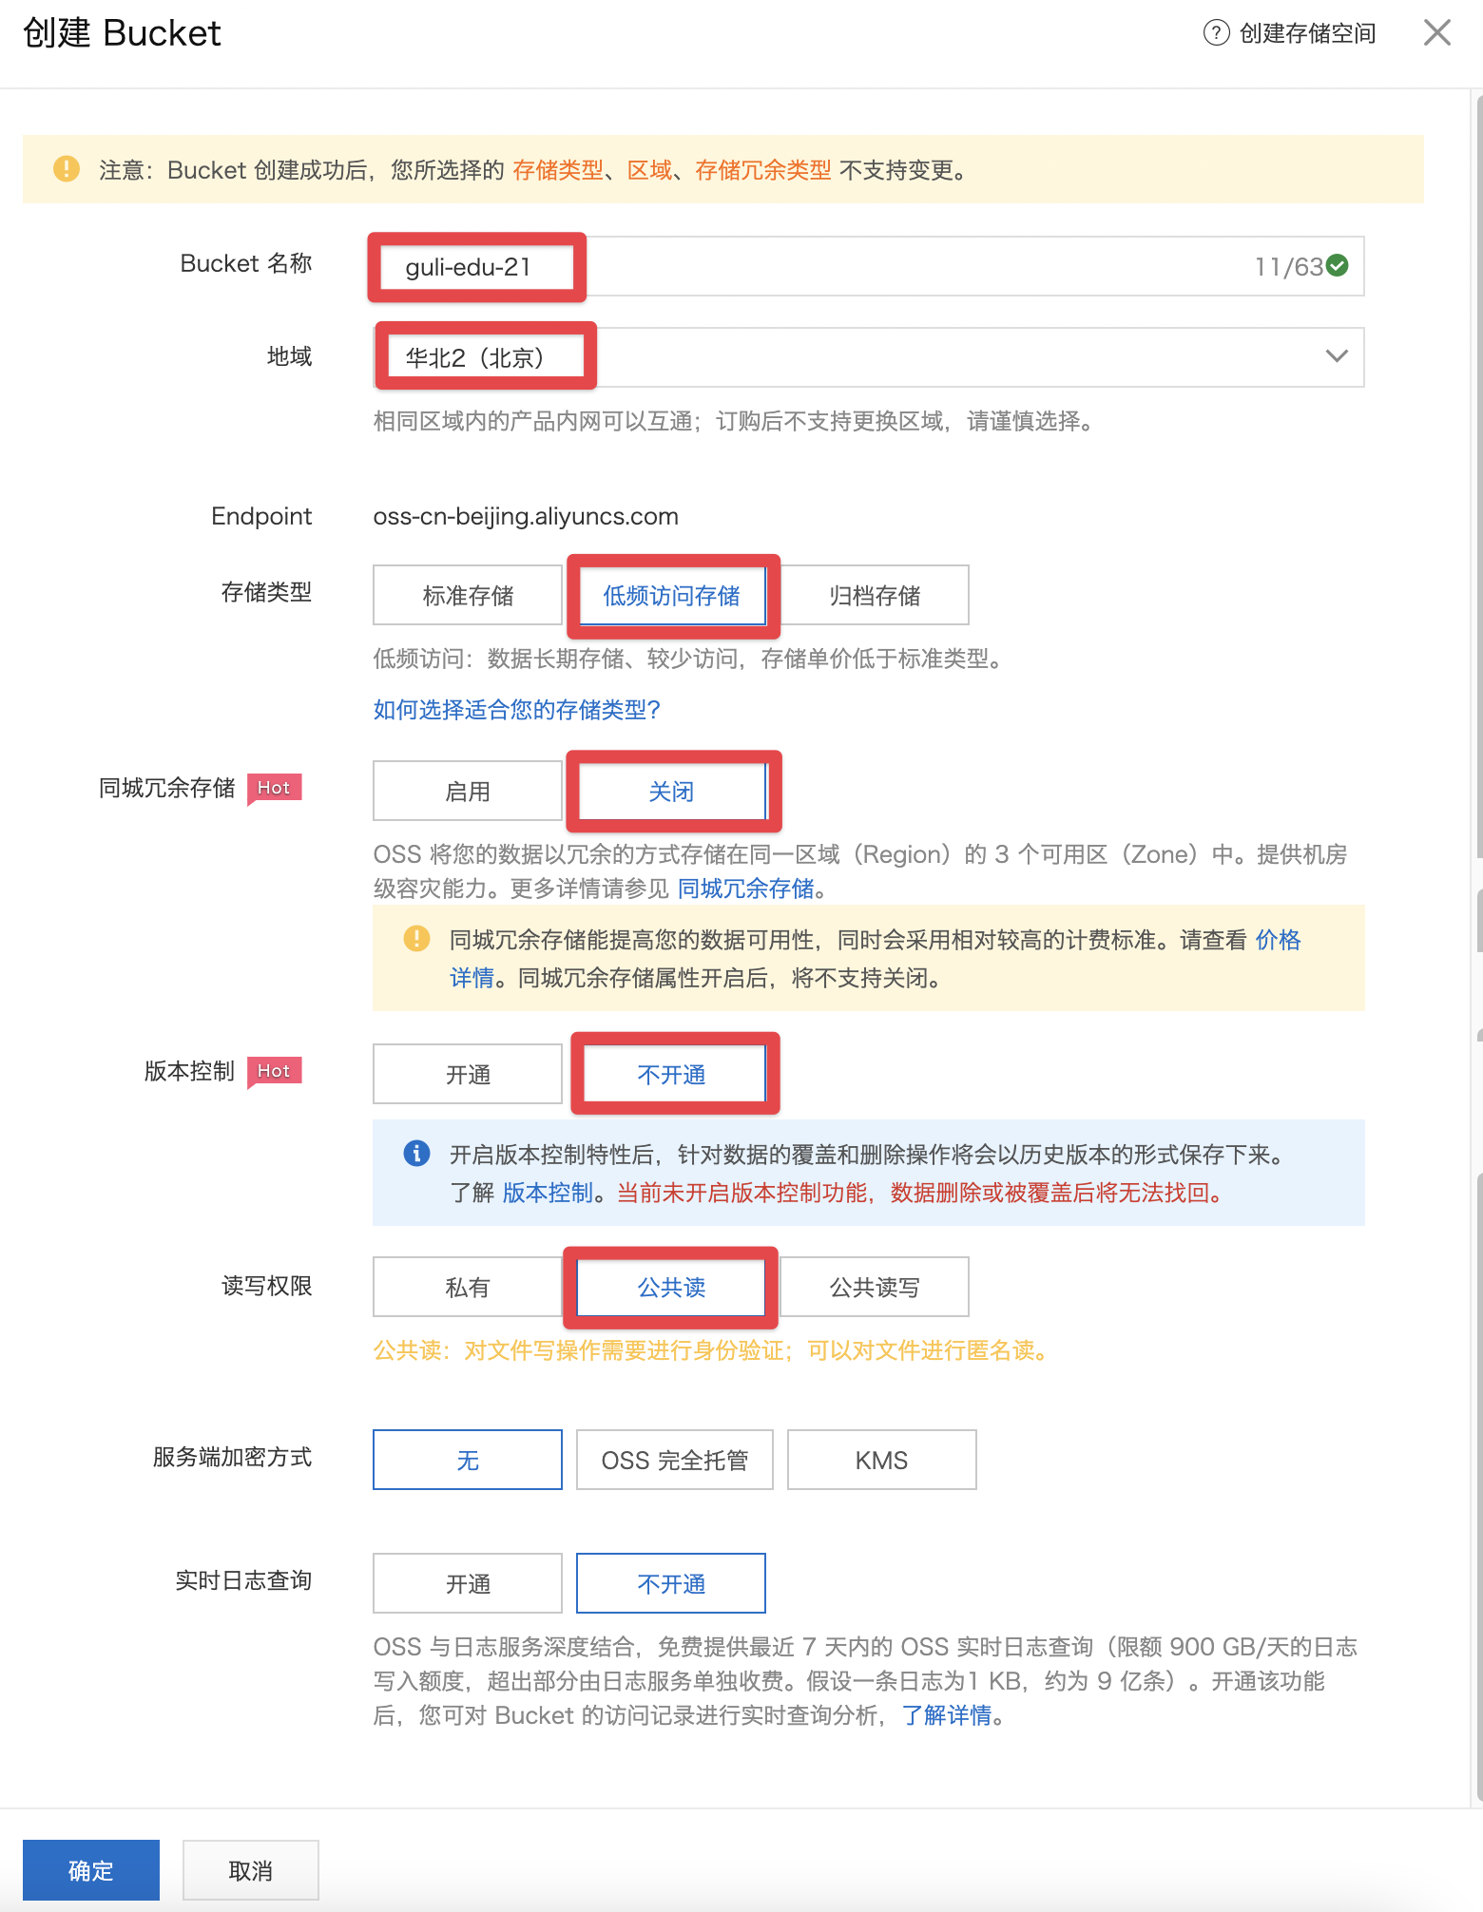Image resolution: width=1483 pixels, height=1912 pixels.
Task: Open the 地域 region dropdown
Action: tap(869, 357)
